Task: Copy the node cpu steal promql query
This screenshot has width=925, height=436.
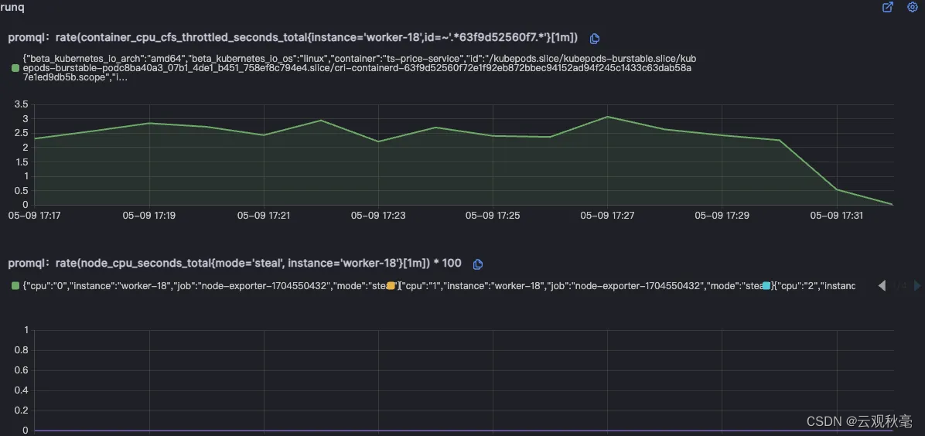Action: [x=479, y=264]
